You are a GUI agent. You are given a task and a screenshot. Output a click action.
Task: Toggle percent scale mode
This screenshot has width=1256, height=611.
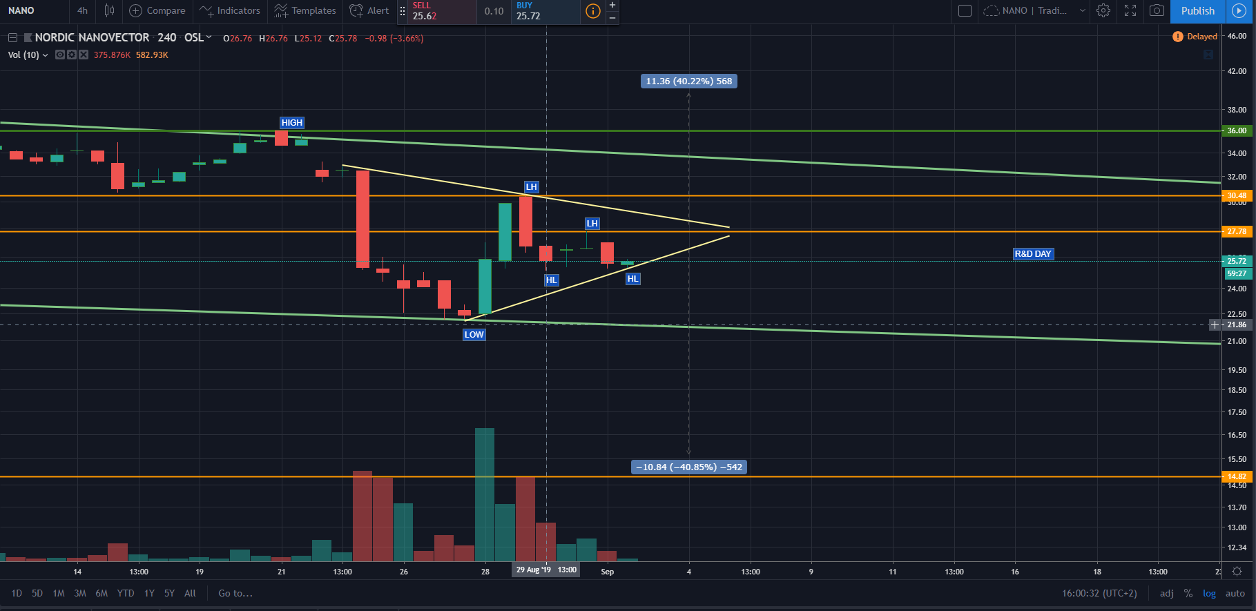pos(1188,593)
